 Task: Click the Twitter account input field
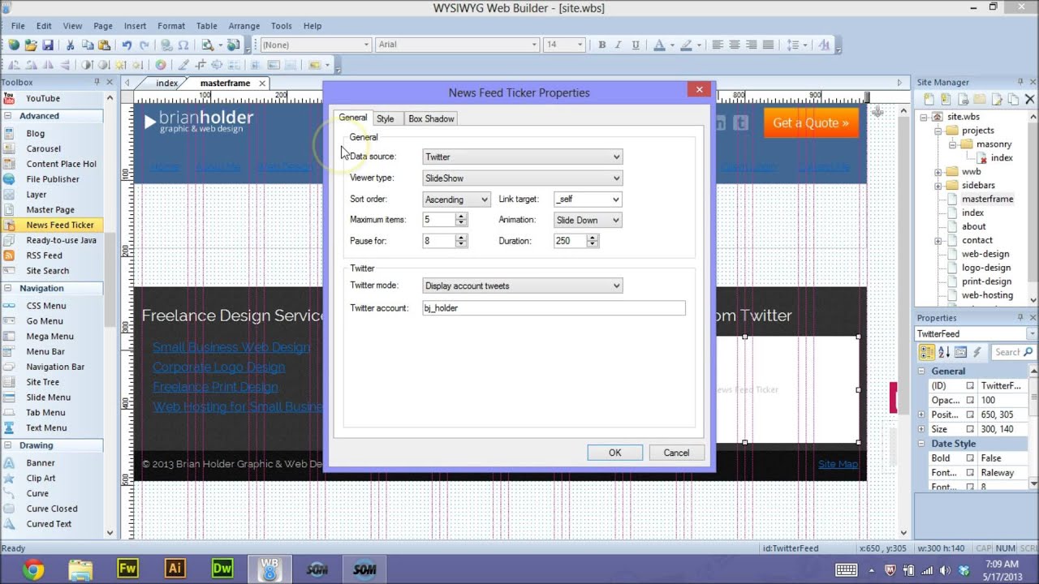pyautogui.click(x=554, y=308)
